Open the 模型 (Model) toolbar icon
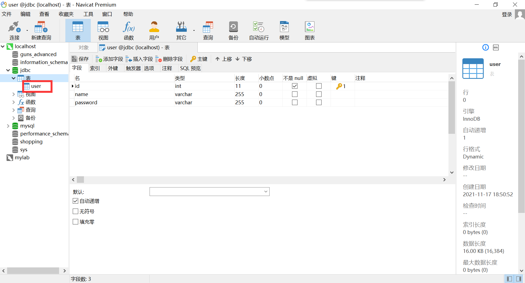This screenshot has width=525, height=283. (284, 30)
